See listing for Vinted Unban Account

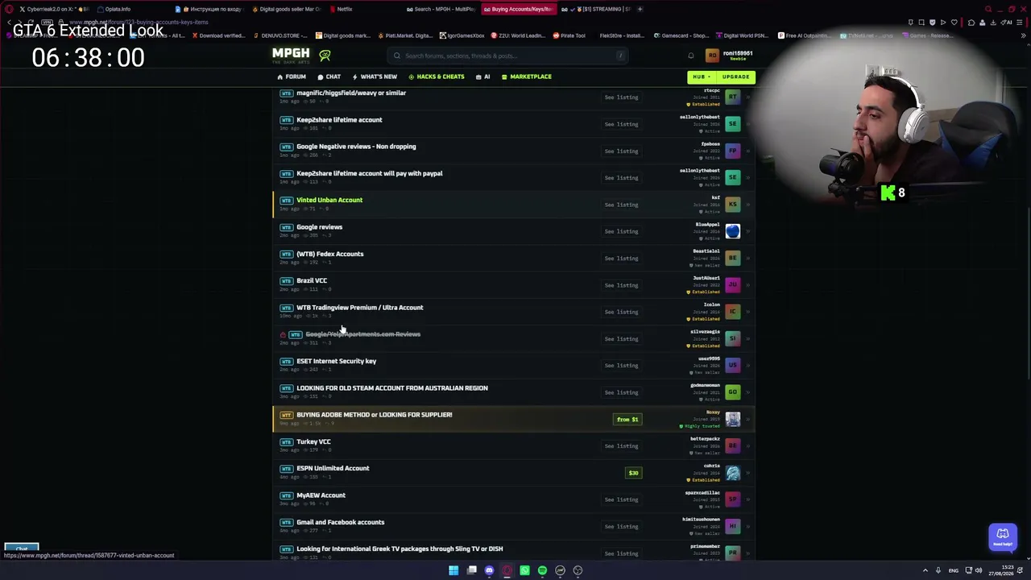click(621, 205)
